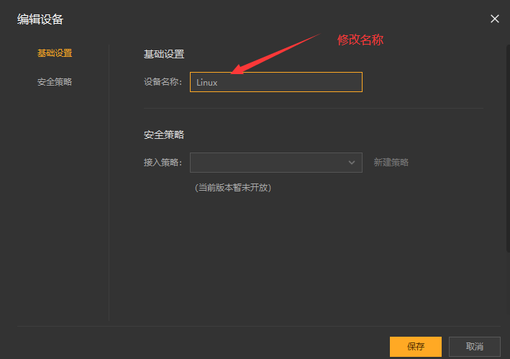Click the 设备名称 label
Screen dimensions: 510x359
pyautogui.click(x=163, y=82)
